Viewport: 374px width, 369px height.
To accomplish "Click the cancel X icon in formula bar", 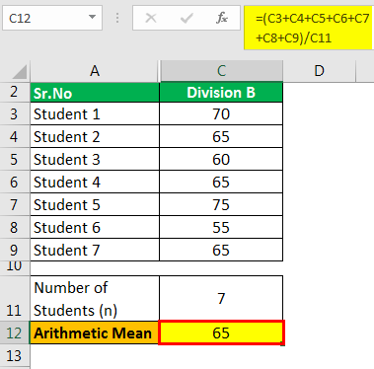I will coord(151,18).
